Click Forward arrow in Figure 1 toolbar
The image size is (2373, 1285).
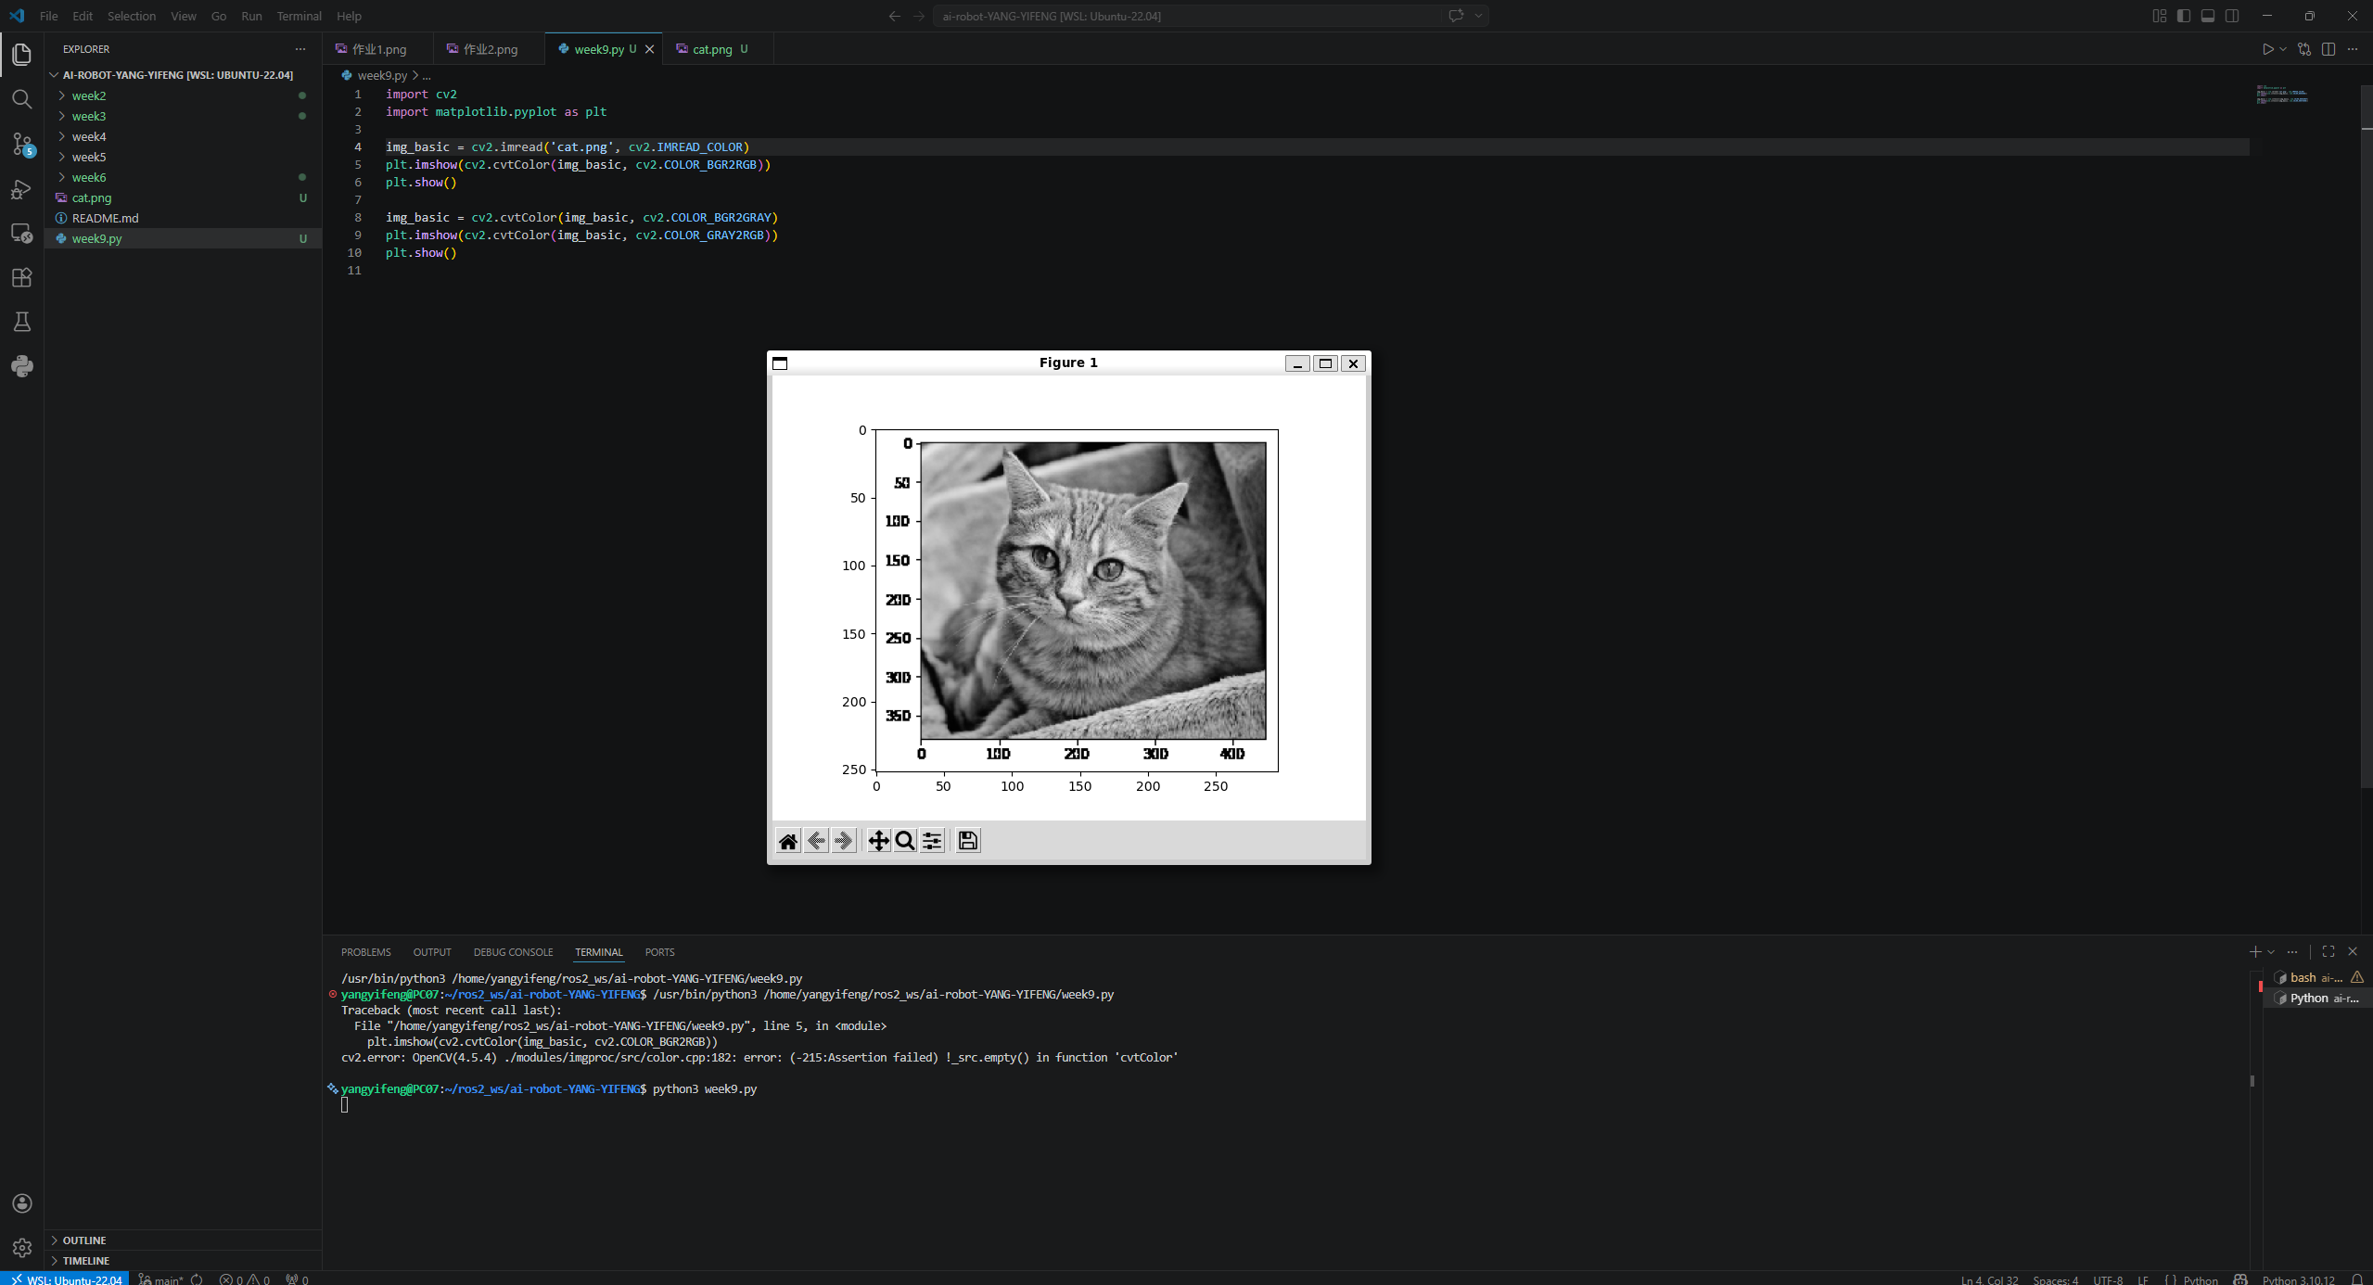(x=844, y=841)
